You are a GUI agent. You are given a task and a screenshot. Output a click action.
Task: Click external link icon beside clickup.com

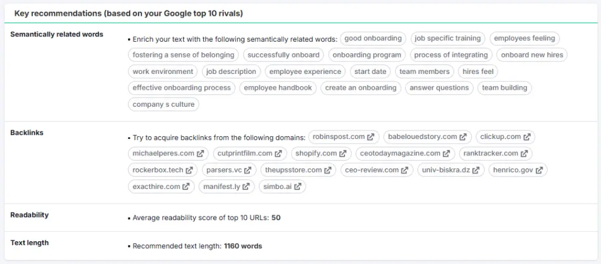click(x=527, y=137)
